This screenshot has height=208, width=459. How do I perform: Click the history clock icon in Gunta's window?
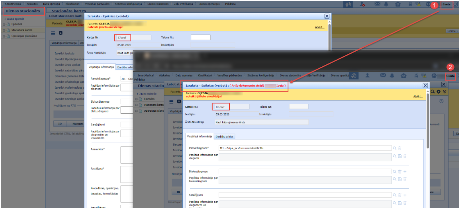pyautogui.click(x=442, y=101)
